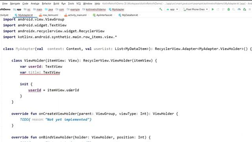Click the interface icon on ApiInterface.kt tab

coord(94,15)
